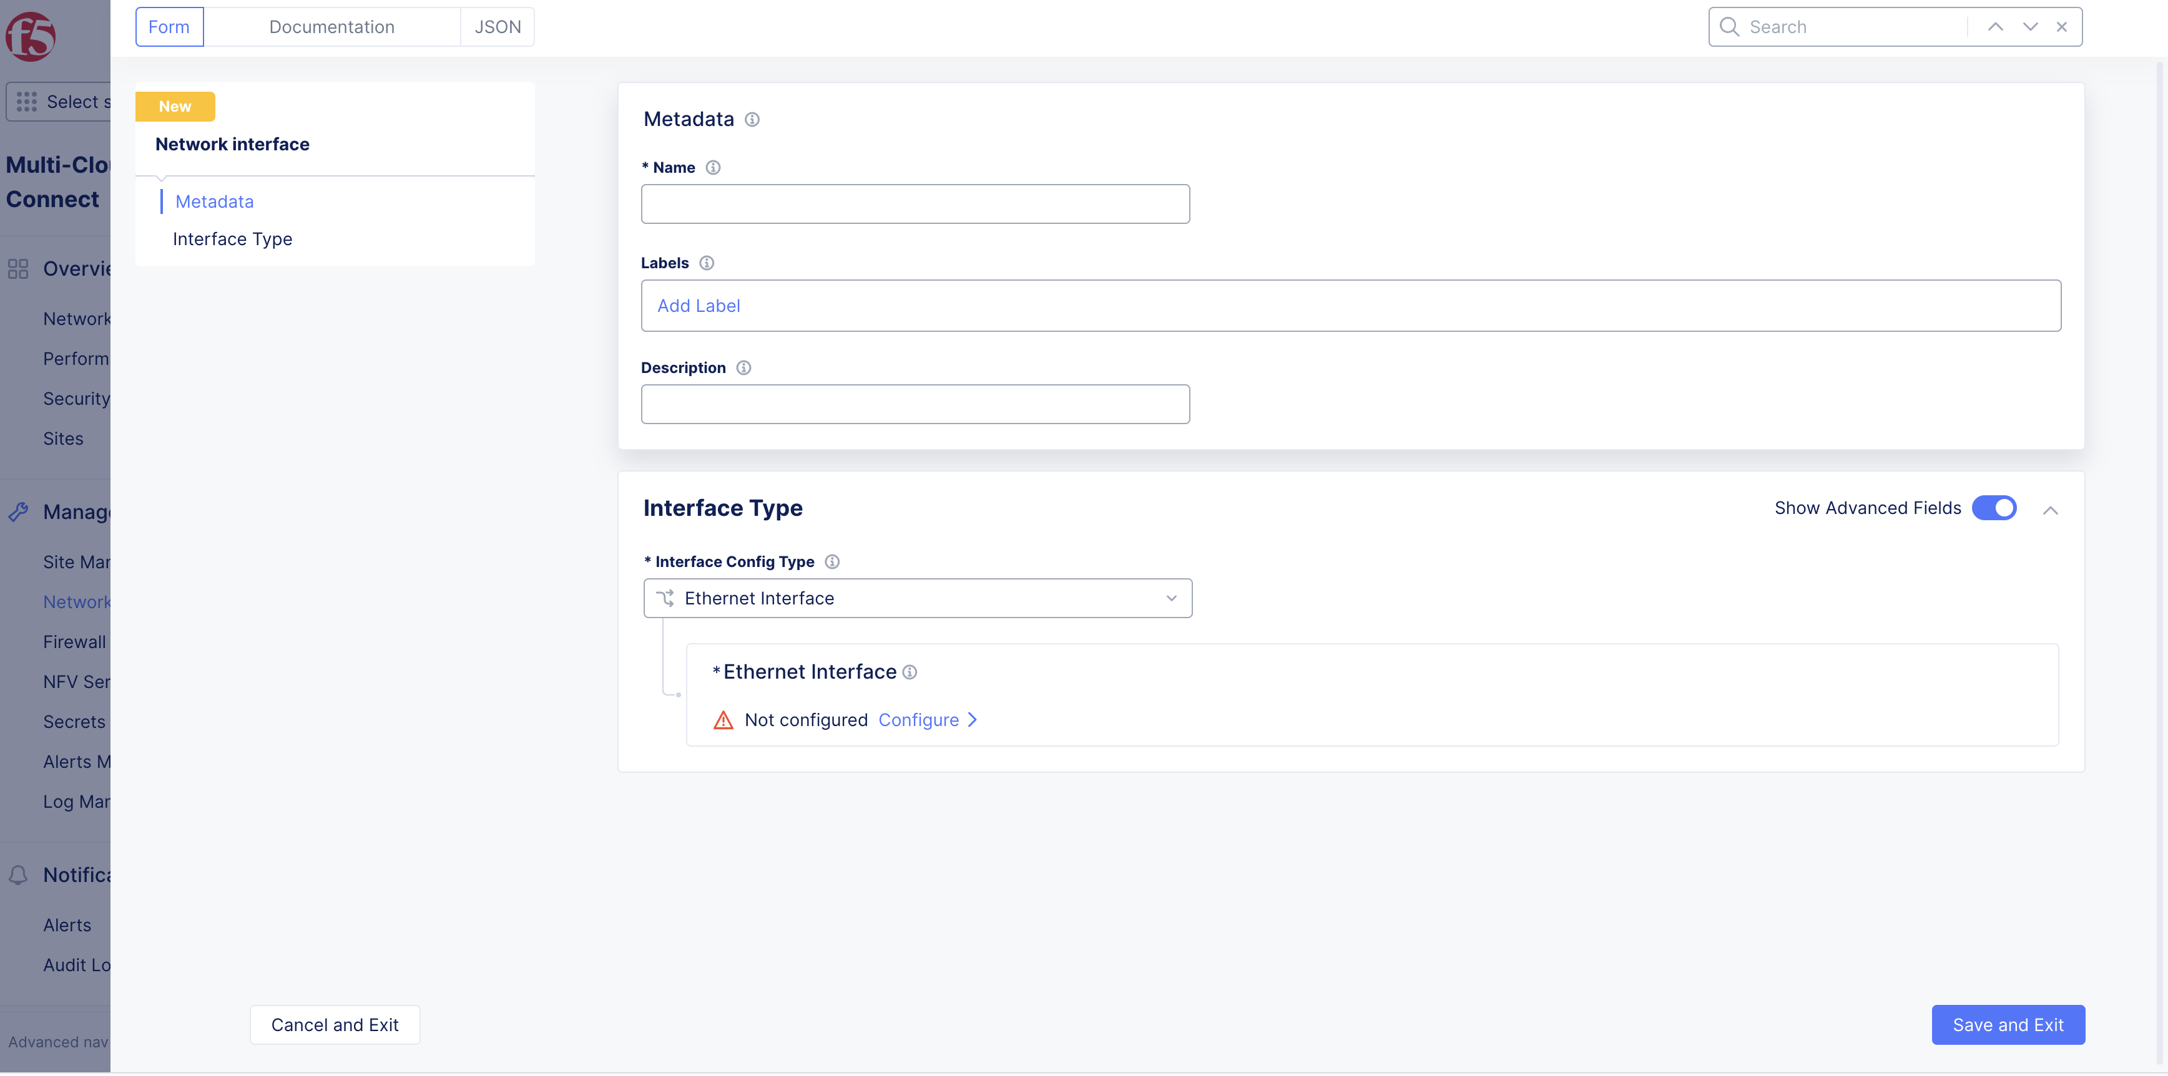Click the search magnifier icon
Viewport: 2168px width, 1076px height.
coord(1730,27)
